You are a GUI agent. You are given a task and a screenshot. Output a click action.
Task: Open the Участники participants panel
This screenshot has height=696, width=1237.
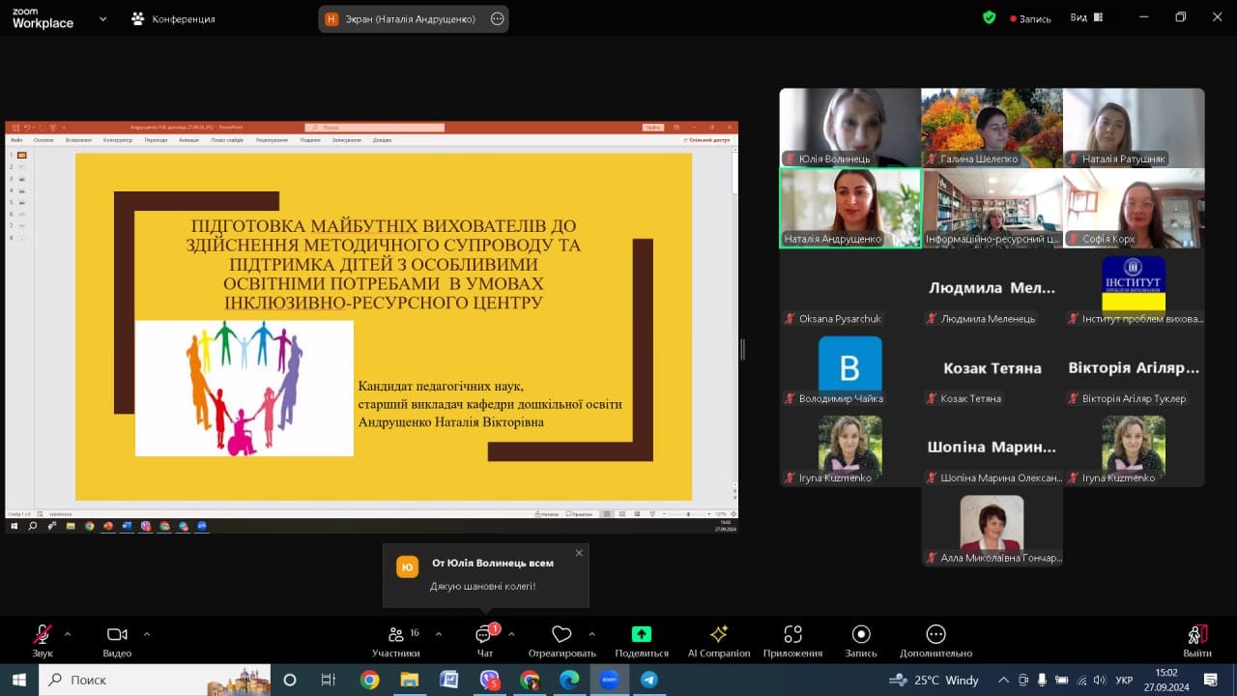[x=396, y=641]
